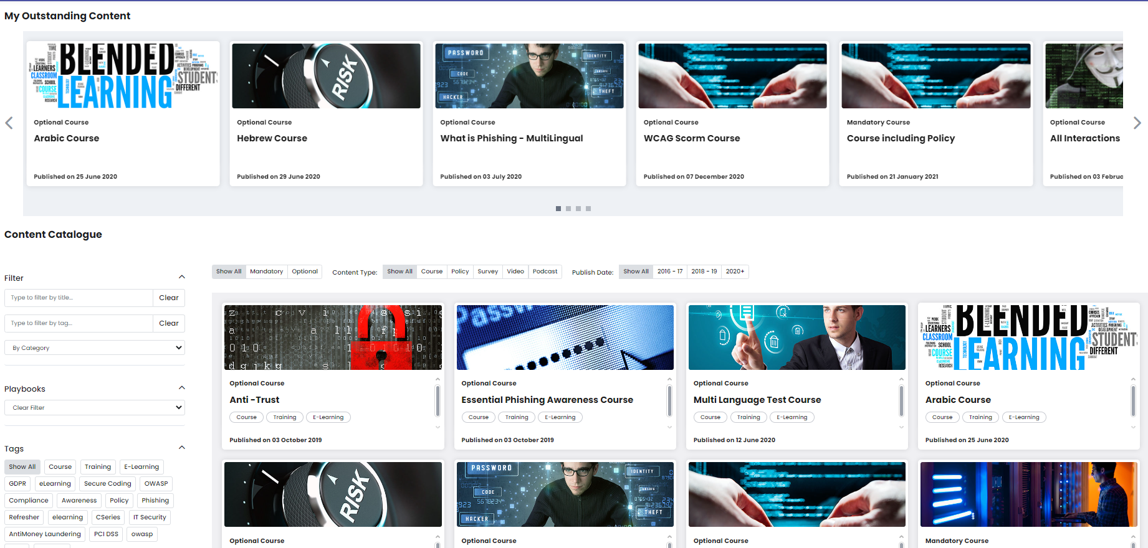The image size is (1148, 548).
Task: Collapse the Tags section chevron
Action: tap(182, 448)
